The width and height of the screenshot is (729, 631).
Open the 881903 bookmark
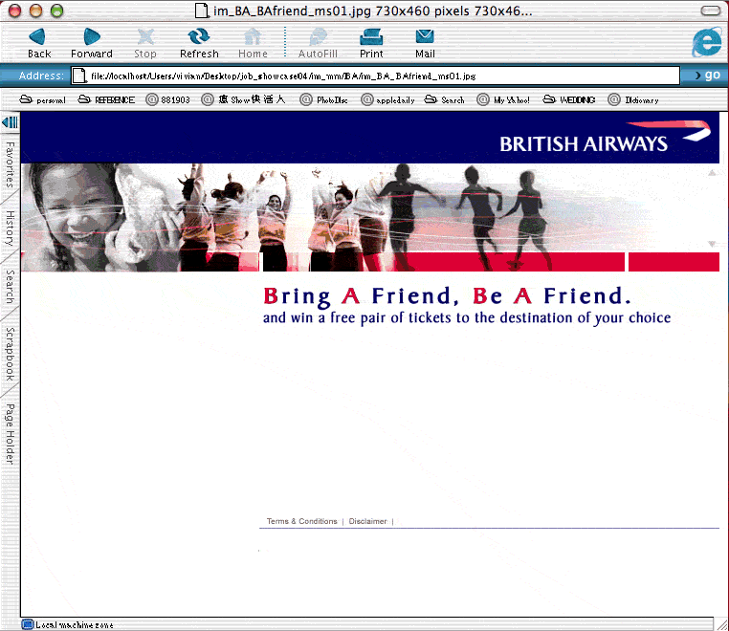(167, 99)
